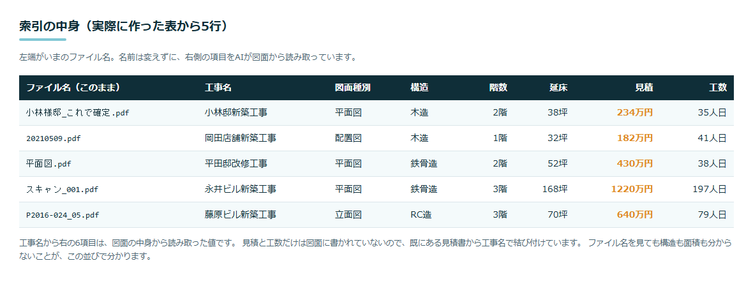Image resolution: width=753 pixels, height=300 pixels.
Task: Click the cell 小林邸新築工事
Action: [x=236, y=113]
